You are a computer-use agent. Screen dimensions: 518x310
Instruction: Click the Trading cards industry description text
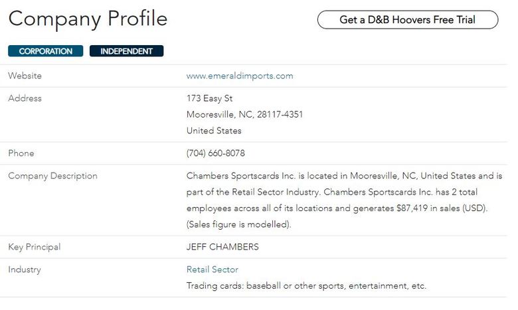(x=306, y=285)
